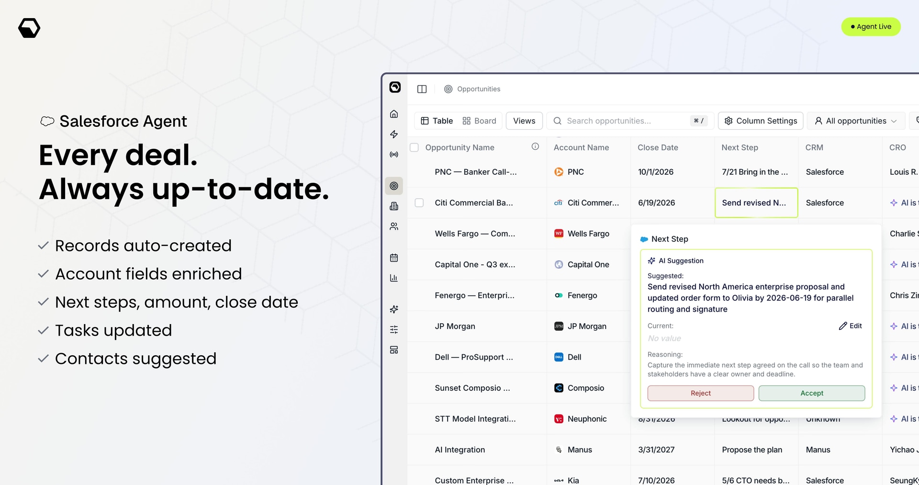Focus the Search opportunities field
This screenshot has height=485, width=919.
click(630, 121)
